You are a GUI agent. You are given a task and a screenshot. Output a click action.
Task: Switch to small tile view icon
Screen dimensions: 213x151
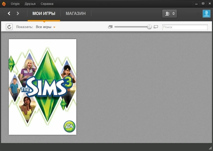tap(110, 26)
